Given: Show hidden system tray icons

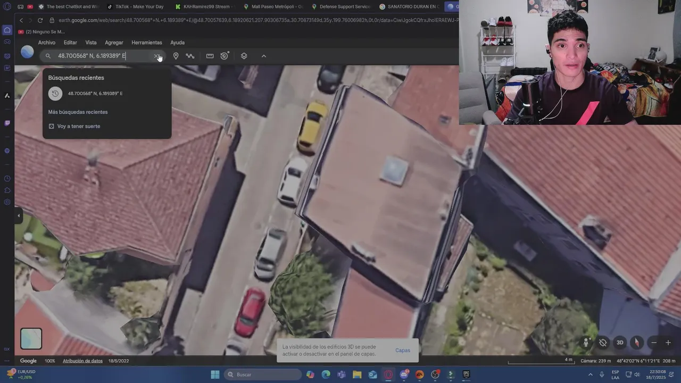Looking at the screenshot, I should 591,374.
